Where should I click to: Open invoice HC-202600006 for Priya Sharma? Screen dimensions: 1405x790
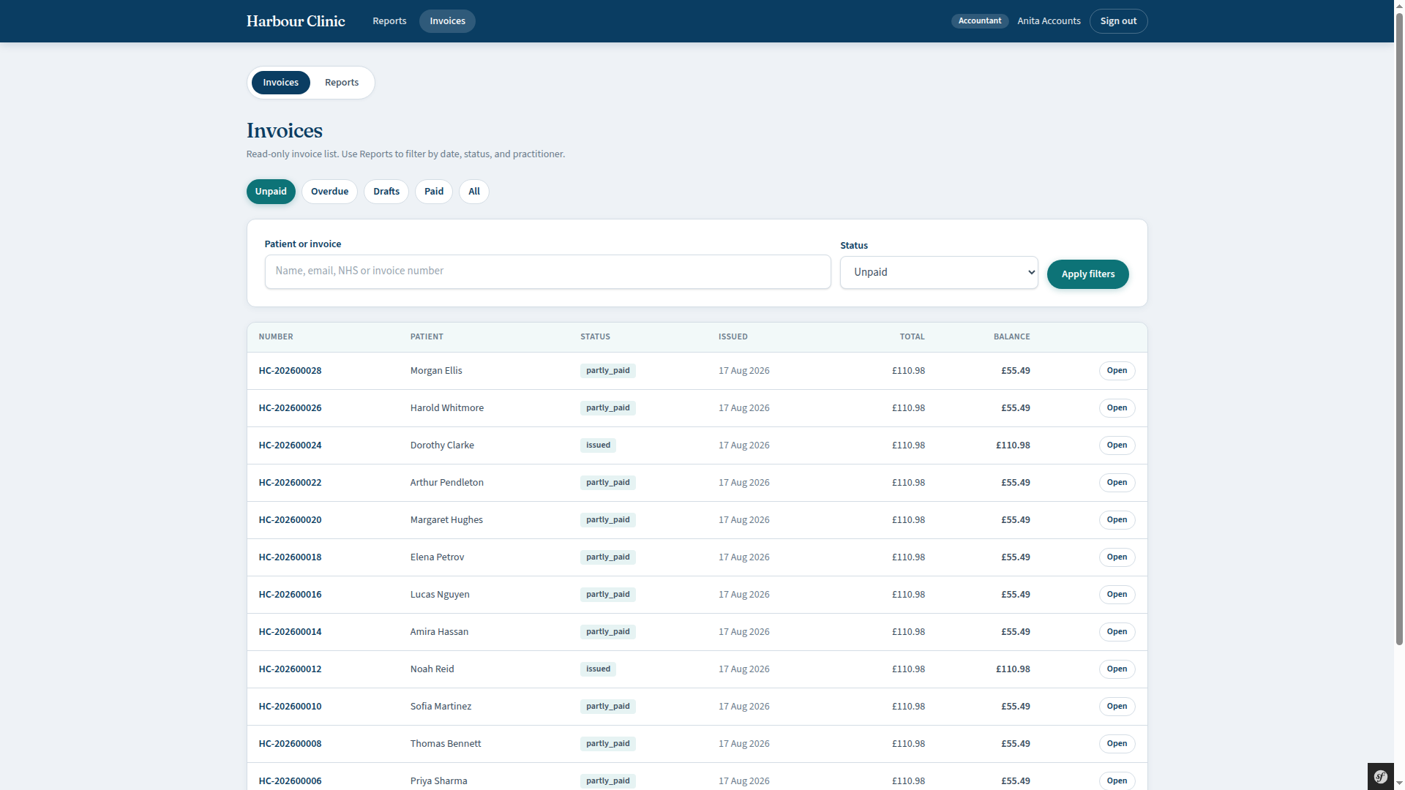(1117, 781)
